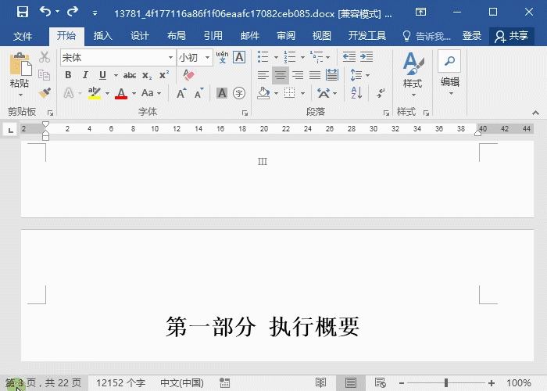Decrease font size with smaller A
This screenshot has width=547, height=391.
pyautogui.click(x=198, y=93)
